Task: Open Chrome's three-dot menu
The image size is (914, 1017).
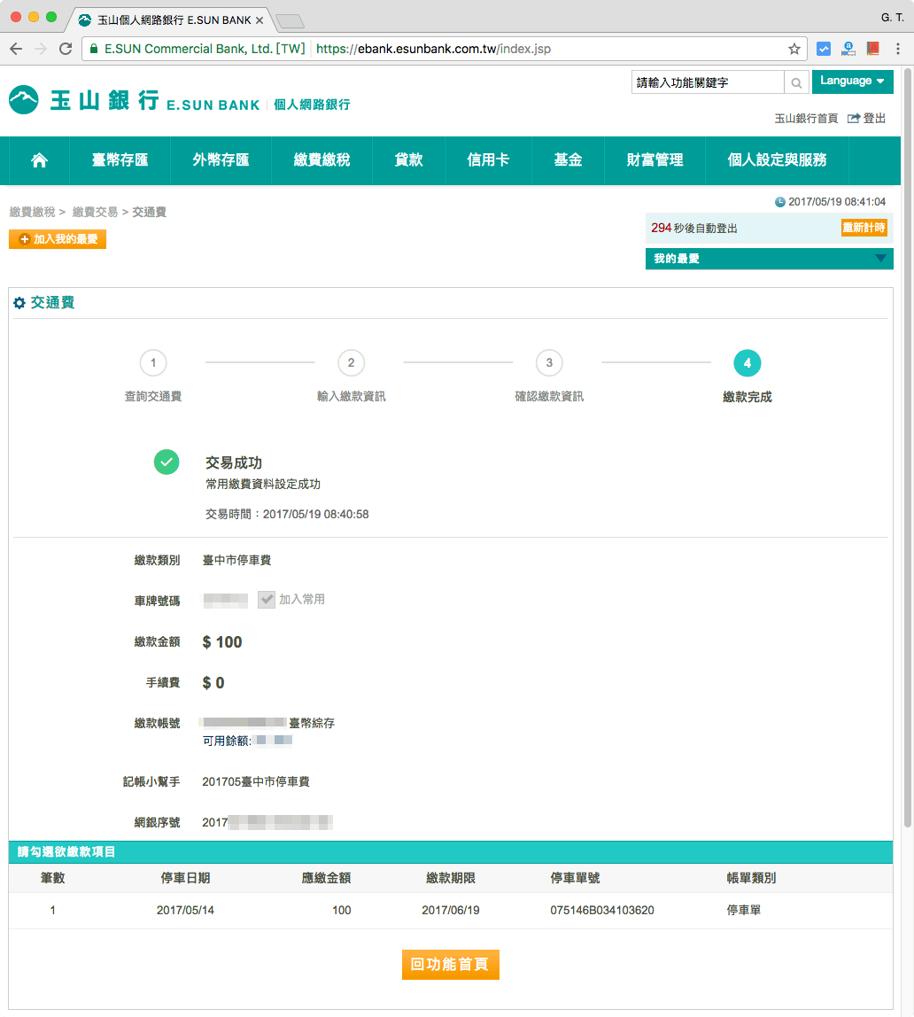Action: (897, 49)
